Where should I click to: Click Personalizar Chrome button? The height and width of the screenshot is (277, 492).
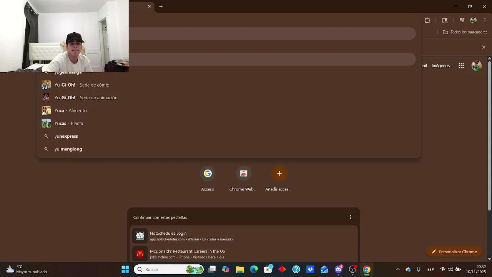454,252
